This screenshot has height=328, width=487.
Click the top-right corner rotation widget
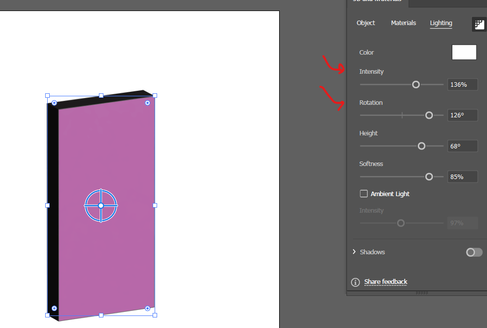point(148,103)
